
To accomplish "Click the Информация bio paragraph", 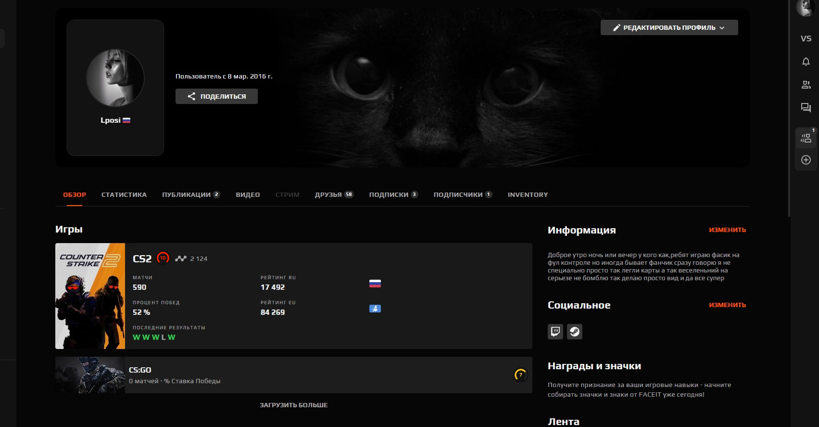I will pos(643,267).
